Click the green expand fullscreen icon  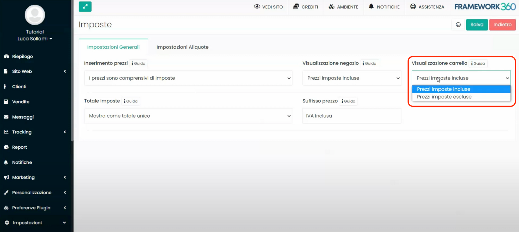[x=85, y=7]
